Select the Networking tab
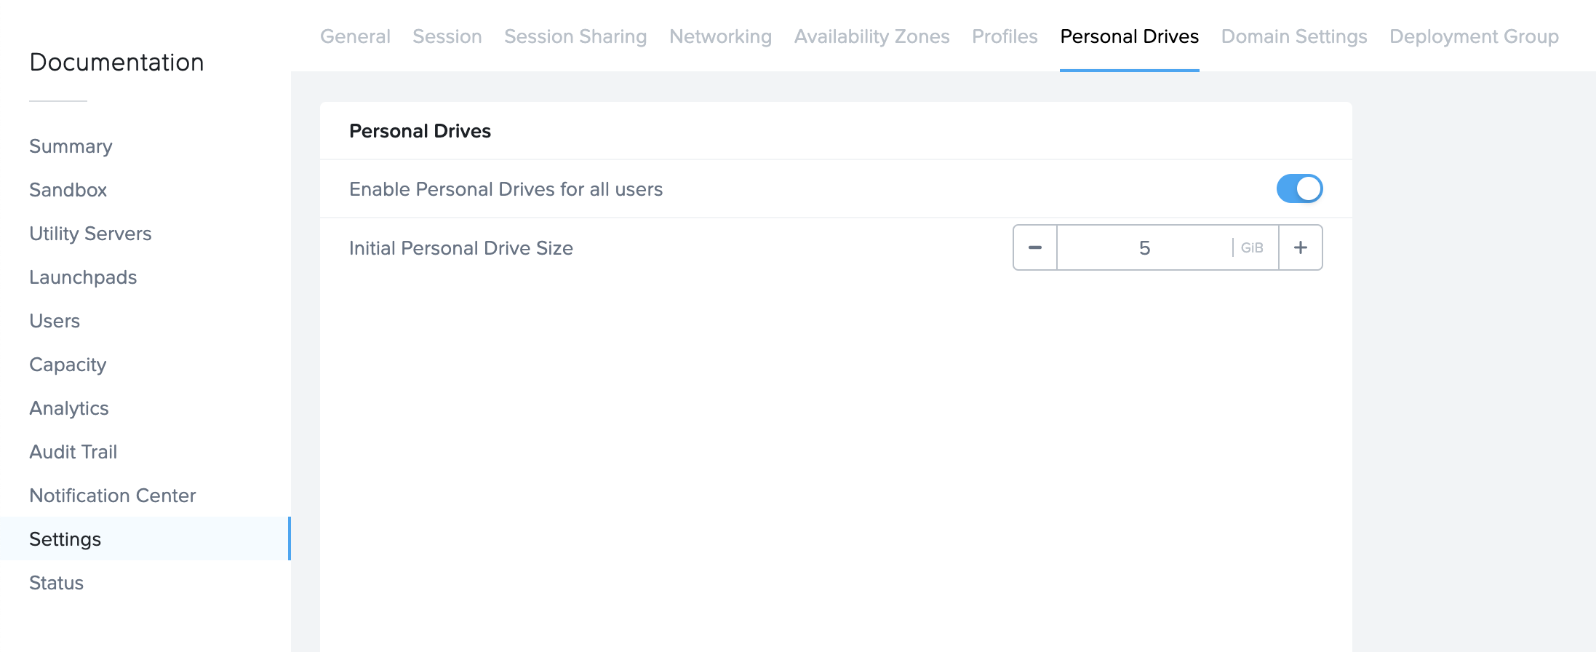Screen dimensions: 1596x652 click(x=720, y=36)
